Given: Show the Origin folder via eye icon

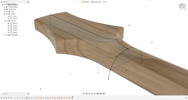Looking at the screenshot, I should coord(7,12).
